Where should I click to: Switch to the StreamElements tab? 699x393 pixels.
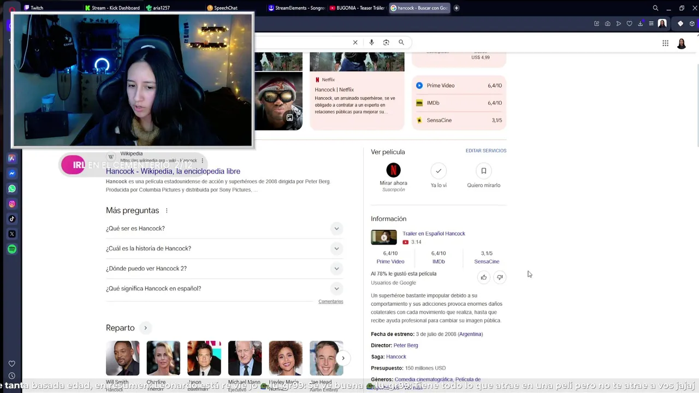[297, 8]
